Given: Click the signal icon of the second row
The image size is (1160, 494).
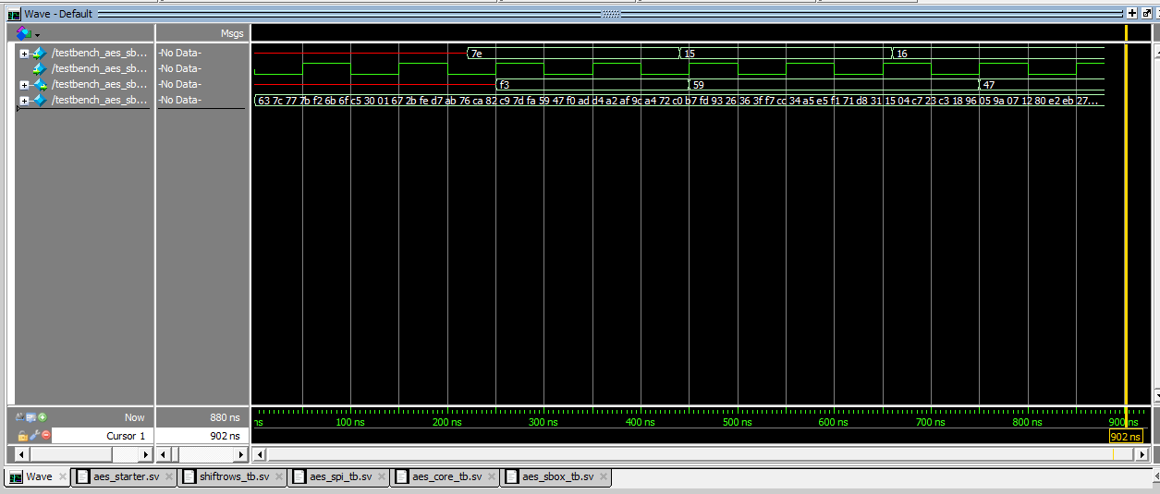Looking at the screenshot, I should coord(39,69).
